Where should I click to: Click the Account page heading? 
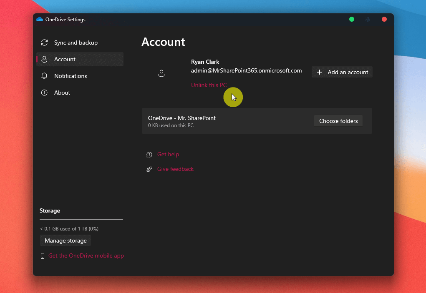[163, 42]
